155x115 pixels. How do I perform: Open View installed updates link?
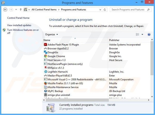19,25
